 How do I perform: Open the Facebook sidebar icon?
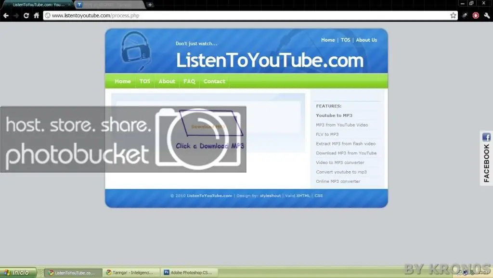(x=486, y=137)
